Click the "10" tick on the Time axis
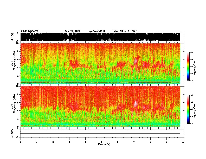Viewport: 206px width, 159px height. click(x=183, y=142)
